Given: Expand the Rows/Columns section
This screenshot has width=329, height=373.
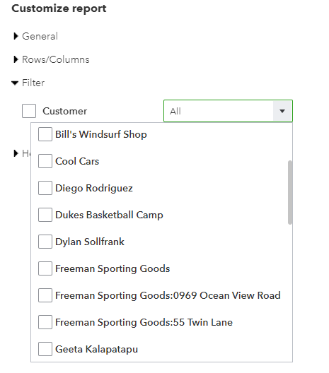Looking at the screenshot, I should click(16, 59).
